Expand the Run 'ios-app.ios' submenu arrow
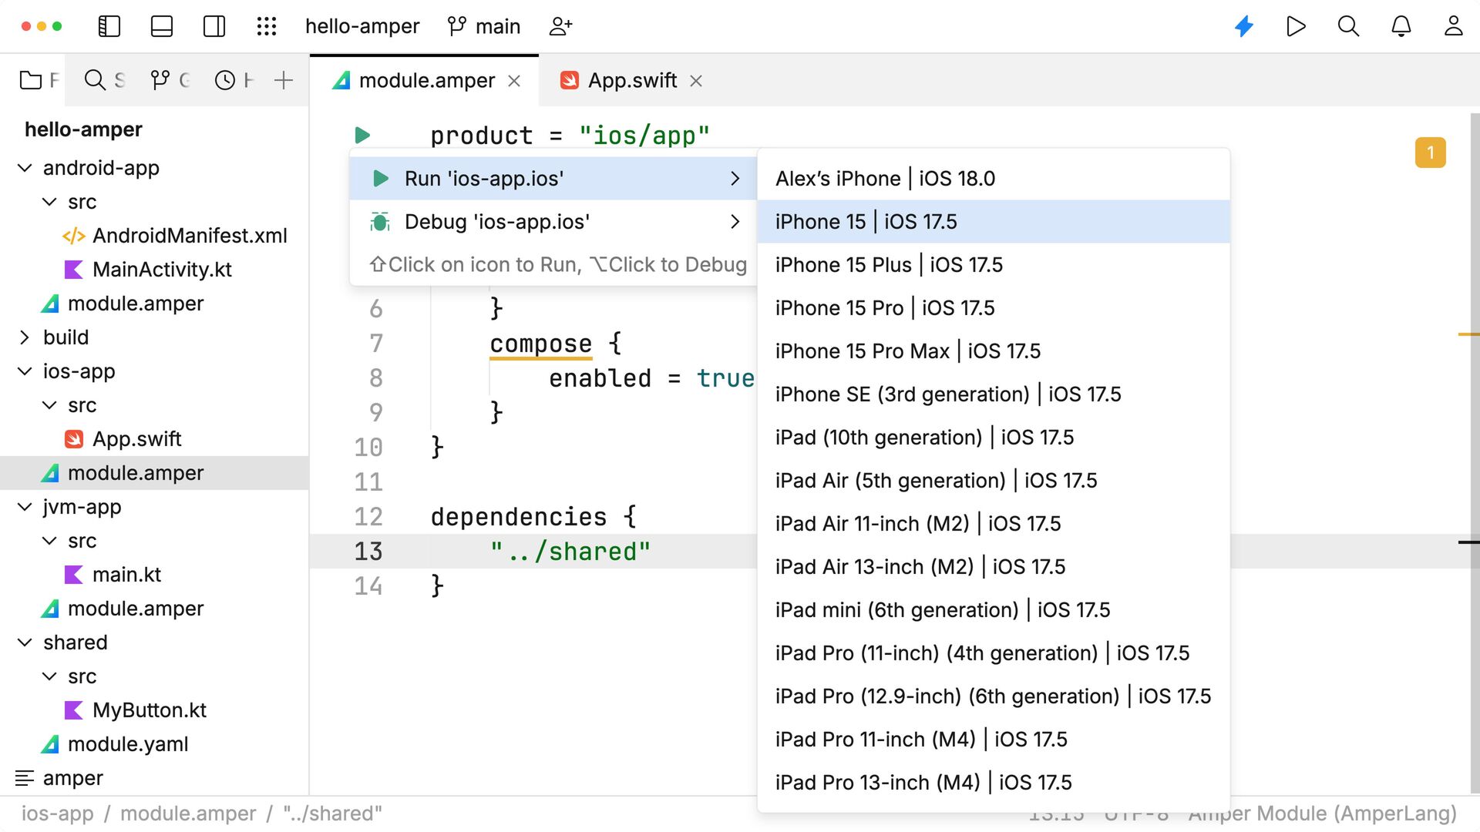Image resolution: width=1480 pixels, height=832 pixels. pos(735,179)
